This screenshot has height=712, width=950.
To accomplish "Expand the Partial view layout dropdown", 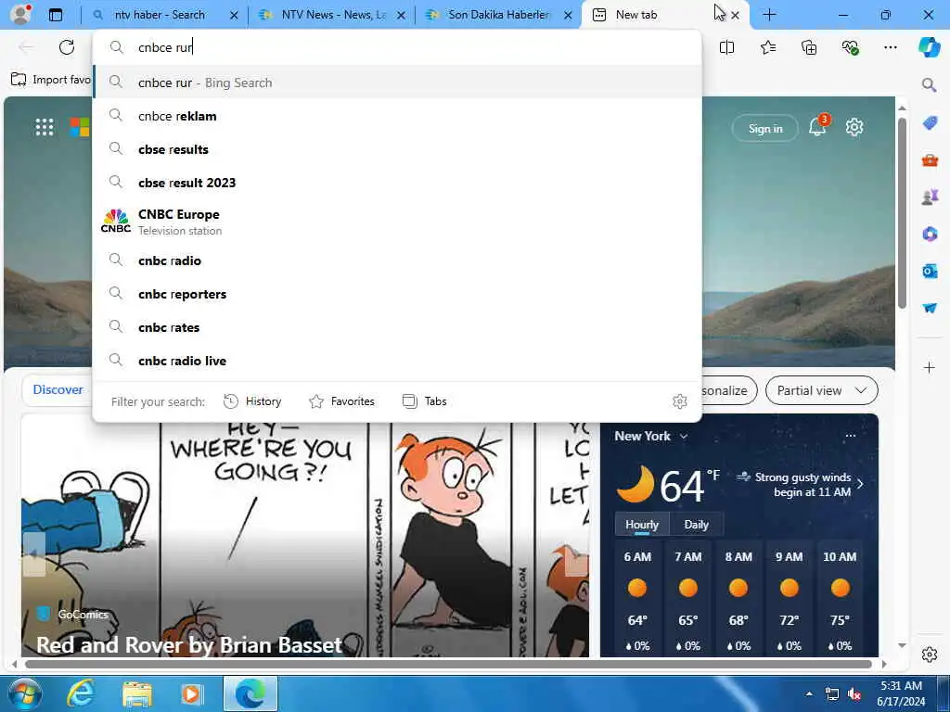I will [x=822, y=390].
